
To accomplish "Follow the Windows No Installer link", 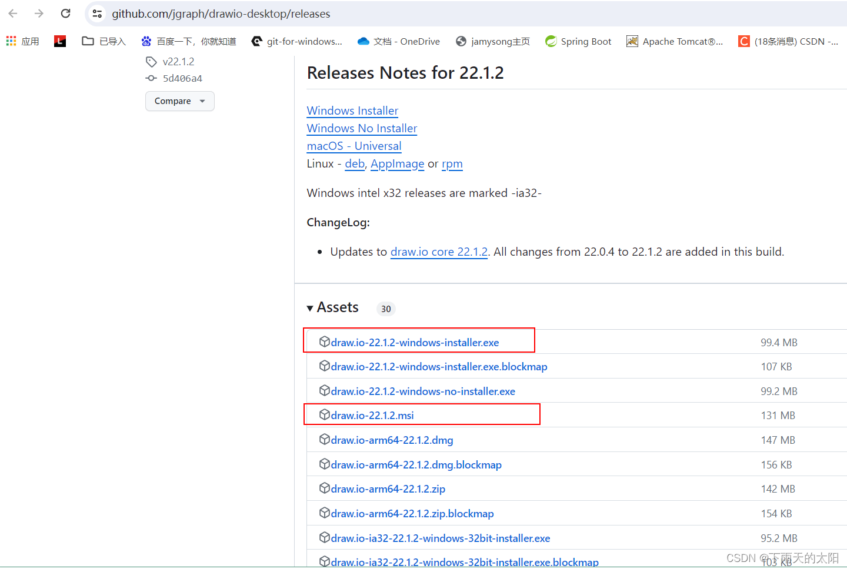I will 362,128.
